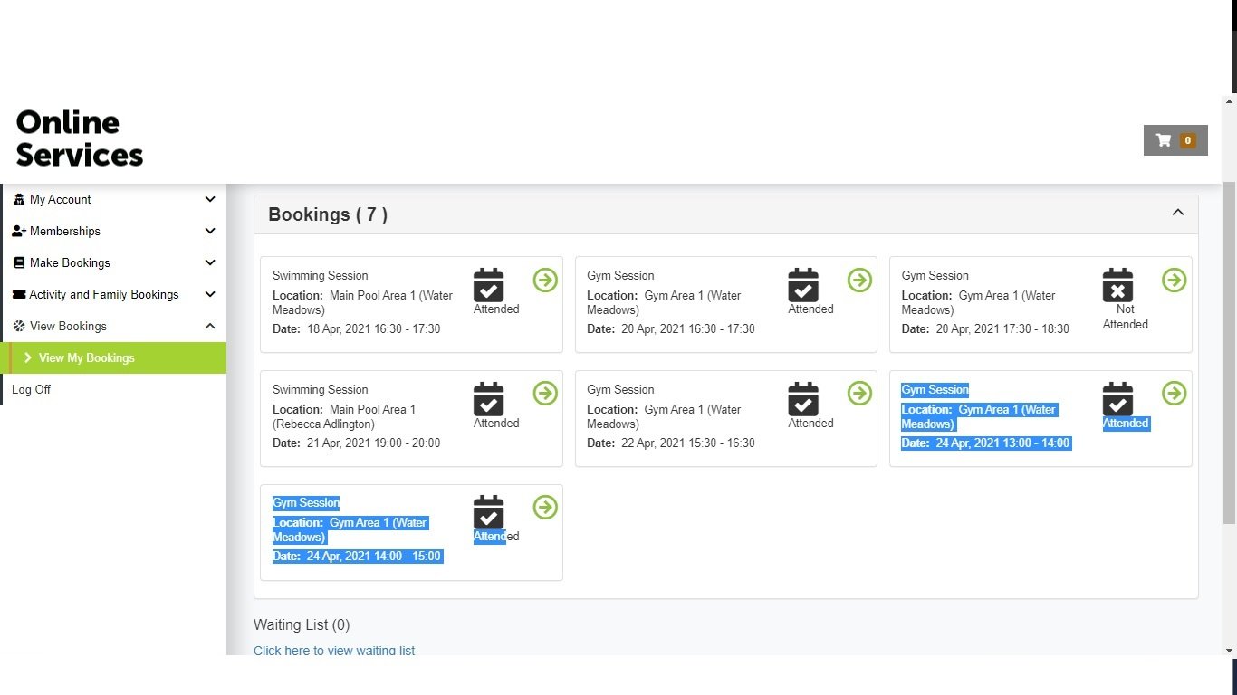This screenshot has width=1237, height=695.
Task: Click Log Off in sidebar
Action: (x=32, y=390)
